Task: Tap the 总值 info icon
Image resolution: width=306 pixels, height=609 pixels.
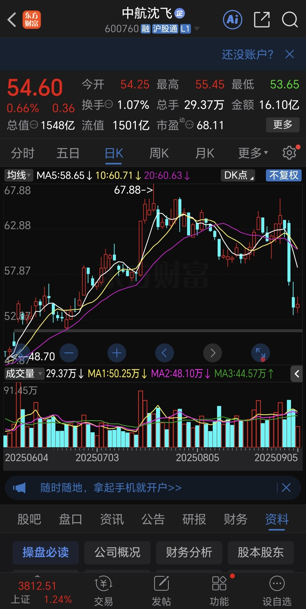Action: (34, 125)
